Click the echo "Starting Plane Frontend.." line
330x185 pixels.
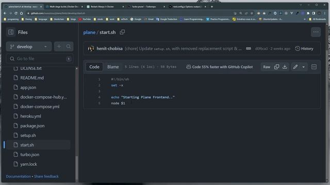click(x=143, y=97)
